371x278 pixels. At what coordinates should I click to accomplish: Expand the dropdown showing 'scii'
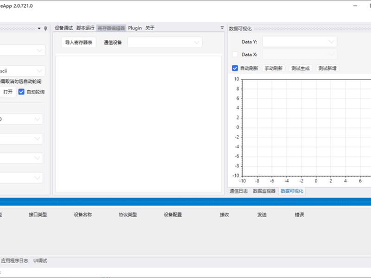tap(22, 71)
